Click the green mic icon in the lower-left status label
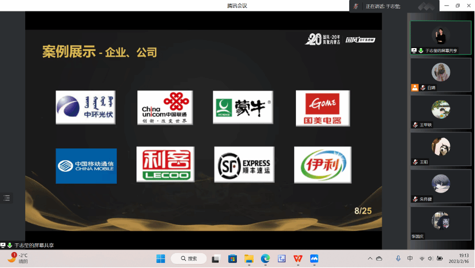This screenshot has width=475, height=268. pyautogui.click(x=10, y=245)
